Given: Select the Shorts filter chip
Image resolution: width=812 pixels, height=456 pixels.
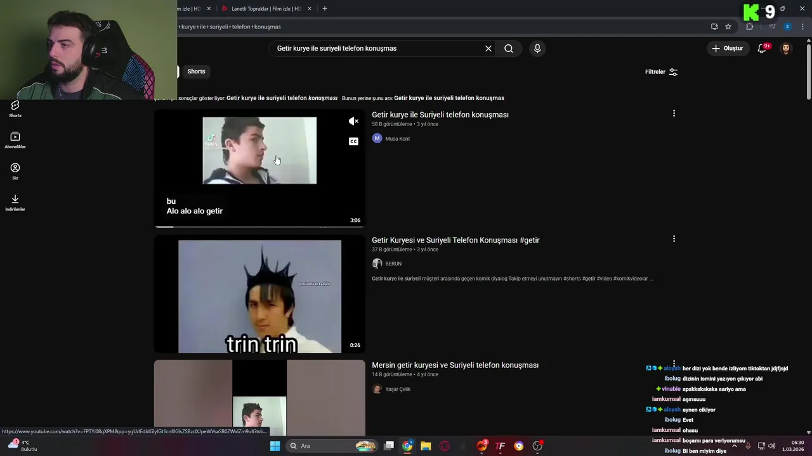Looking at the screenshot, I should (x=196, y=72).
